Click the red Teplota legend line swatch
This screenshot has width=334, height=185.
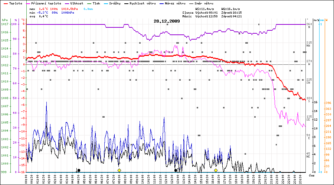pyautogui.click(x=6, y=3)
